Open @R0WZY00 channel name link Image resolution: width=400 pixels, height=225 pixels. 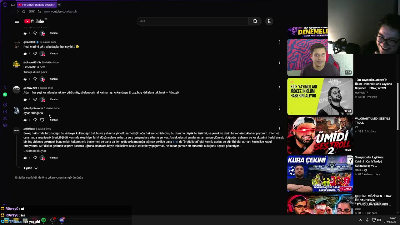(x=30, y=88)
